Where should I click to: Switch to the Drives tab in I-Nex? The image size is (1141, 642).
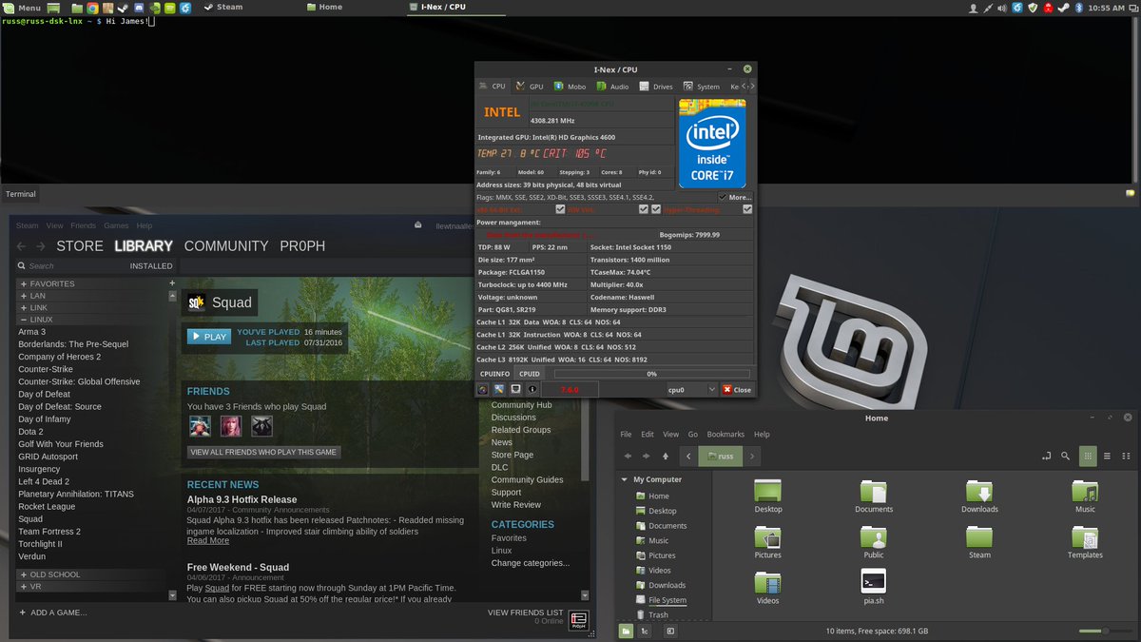point(656,86)
